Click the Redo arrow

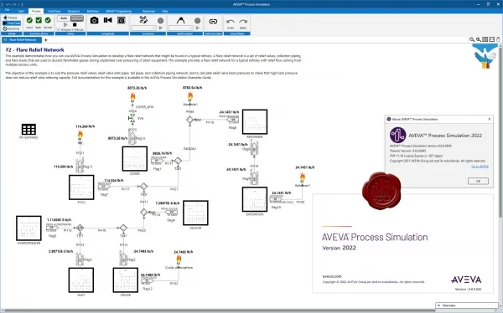pyautogui.click(x=243, y=22)
